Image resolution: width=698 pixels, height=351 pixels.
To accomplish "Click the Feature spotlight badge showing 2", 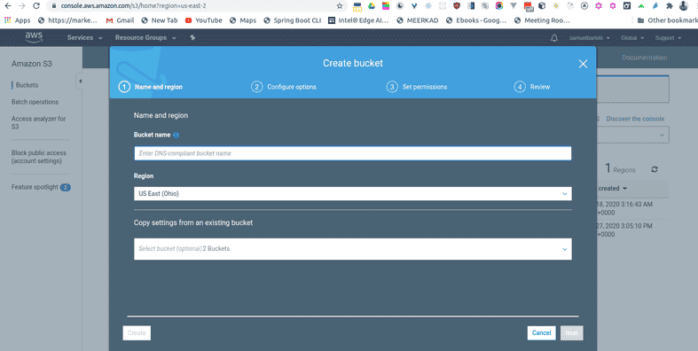I will [66, 187].
